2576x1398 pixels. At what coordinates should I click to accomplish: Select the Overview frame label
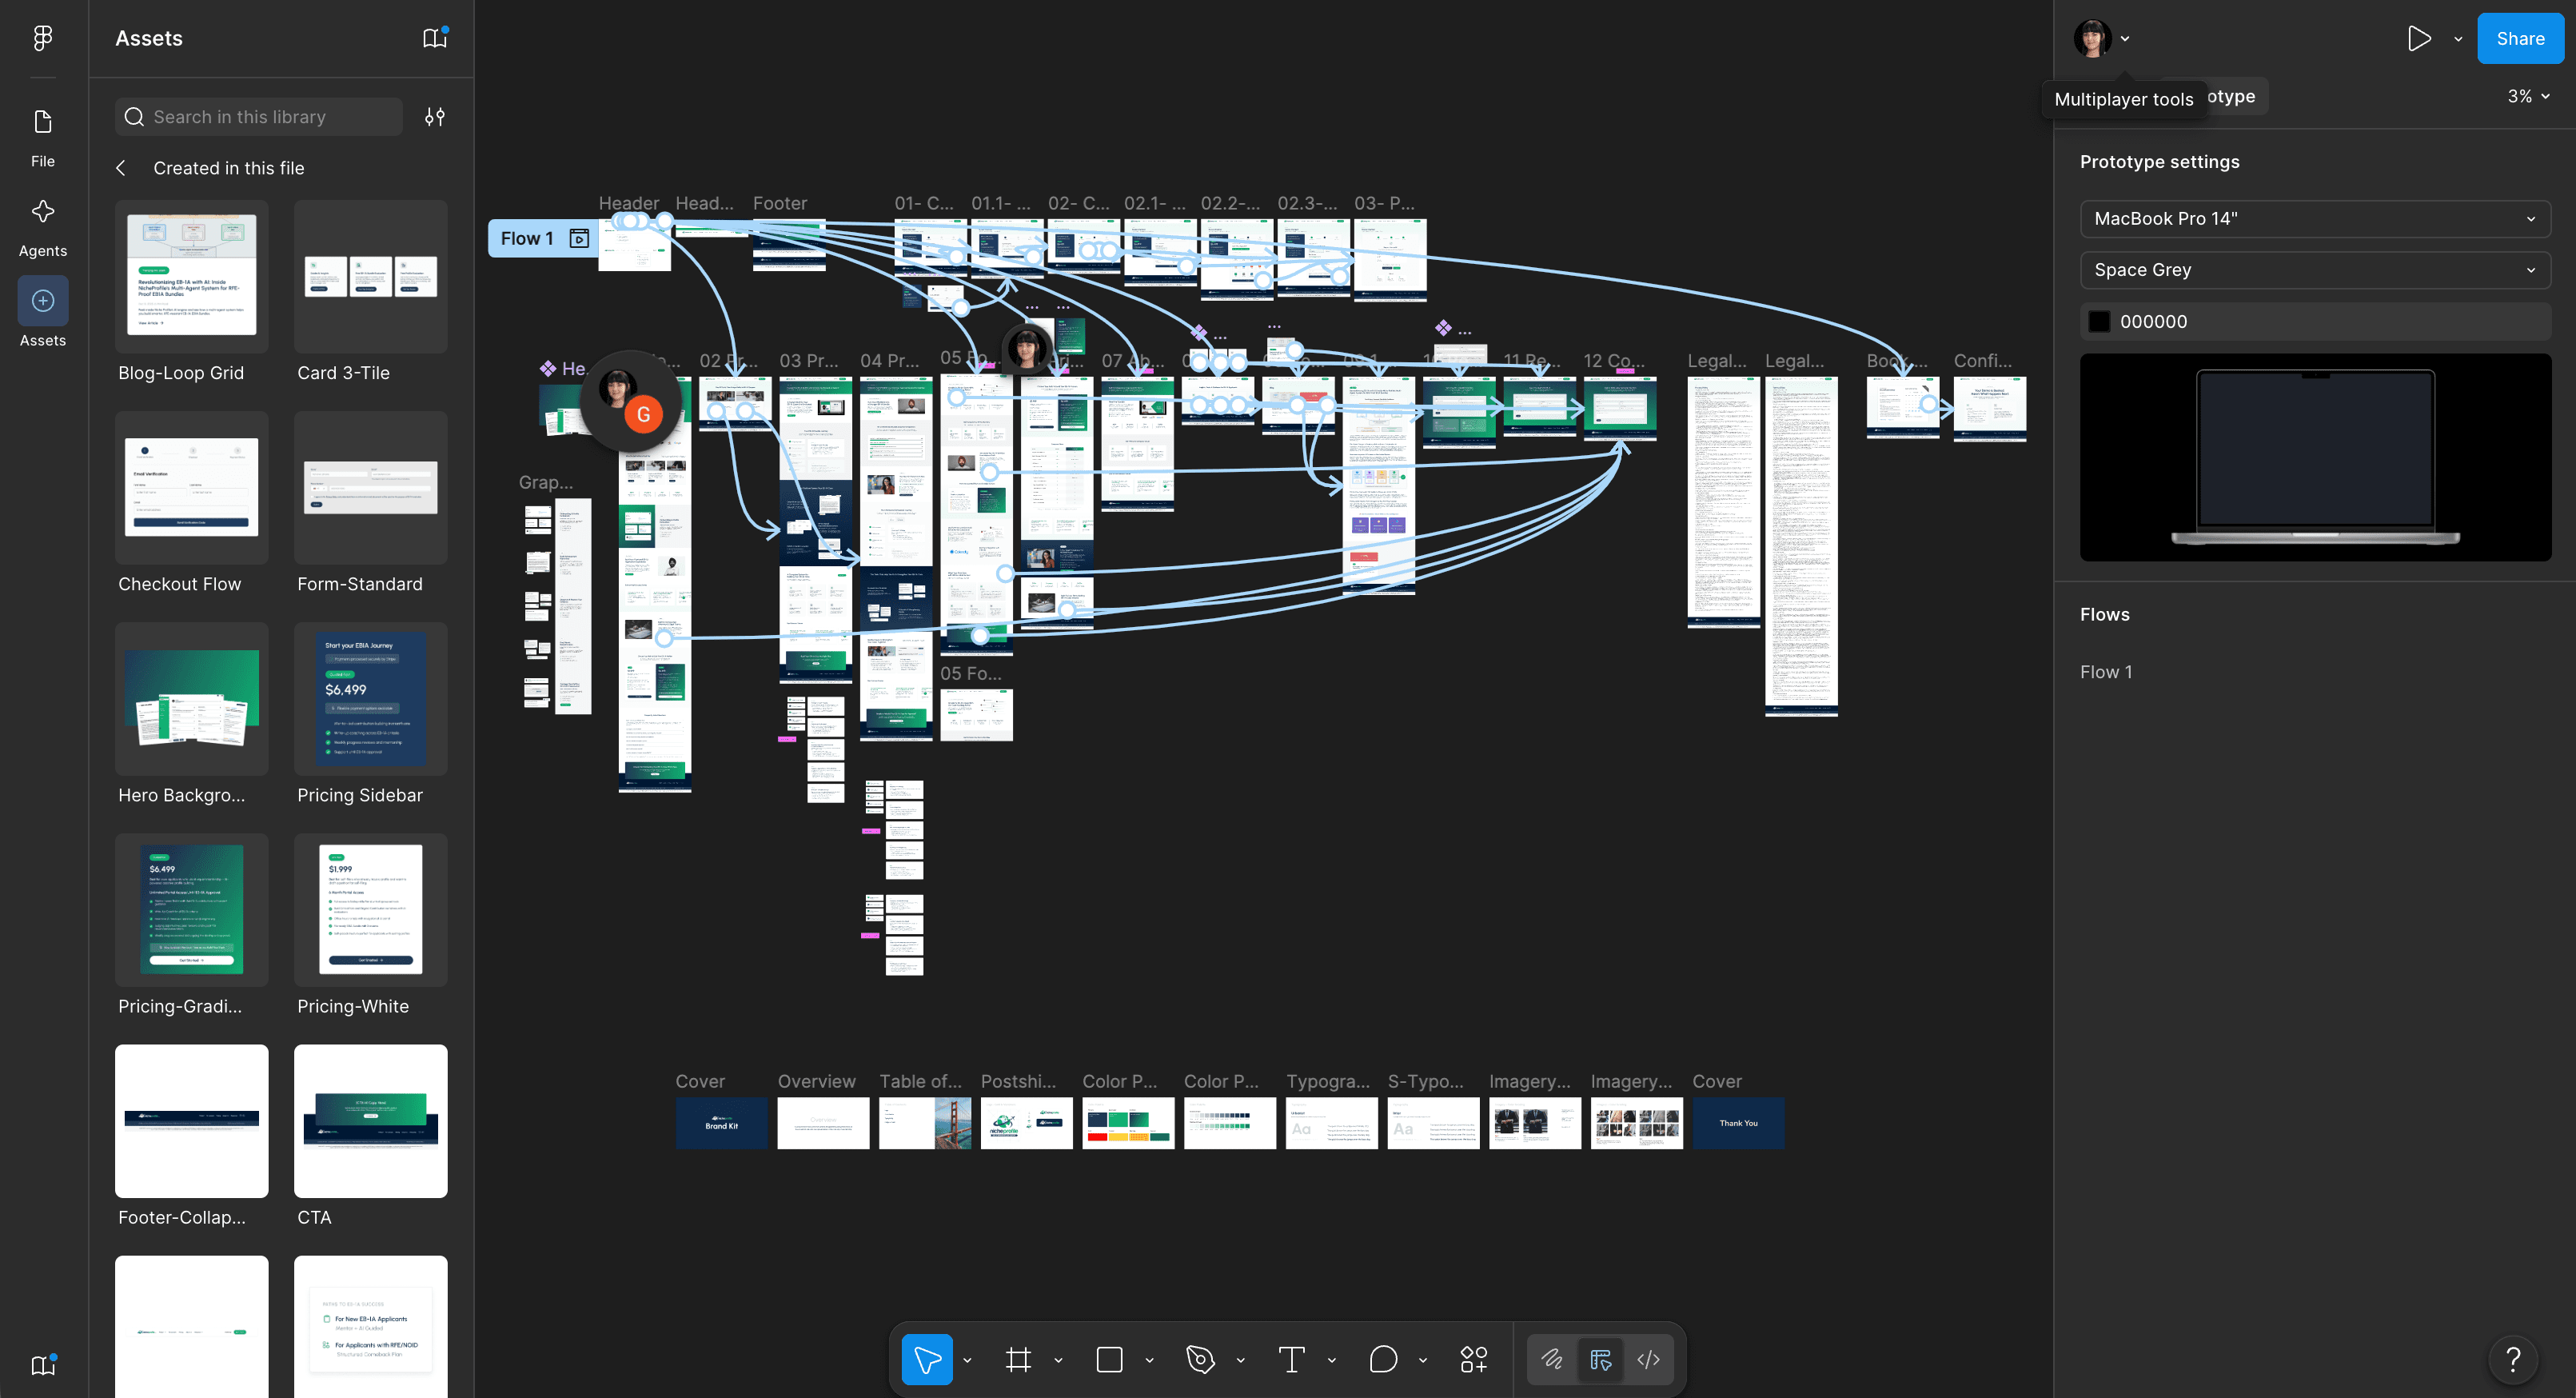pos(816,1081)
